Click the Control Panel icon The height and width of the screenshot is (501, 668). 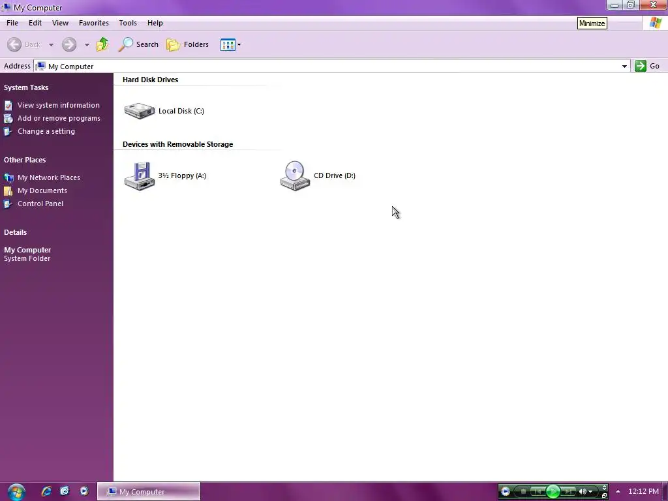8,204
